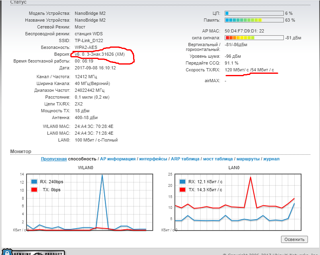Click the red TX legend swatch in LAN0
Image resolution: width=320 pixels, height=255 pixels.
pos(183,189)
